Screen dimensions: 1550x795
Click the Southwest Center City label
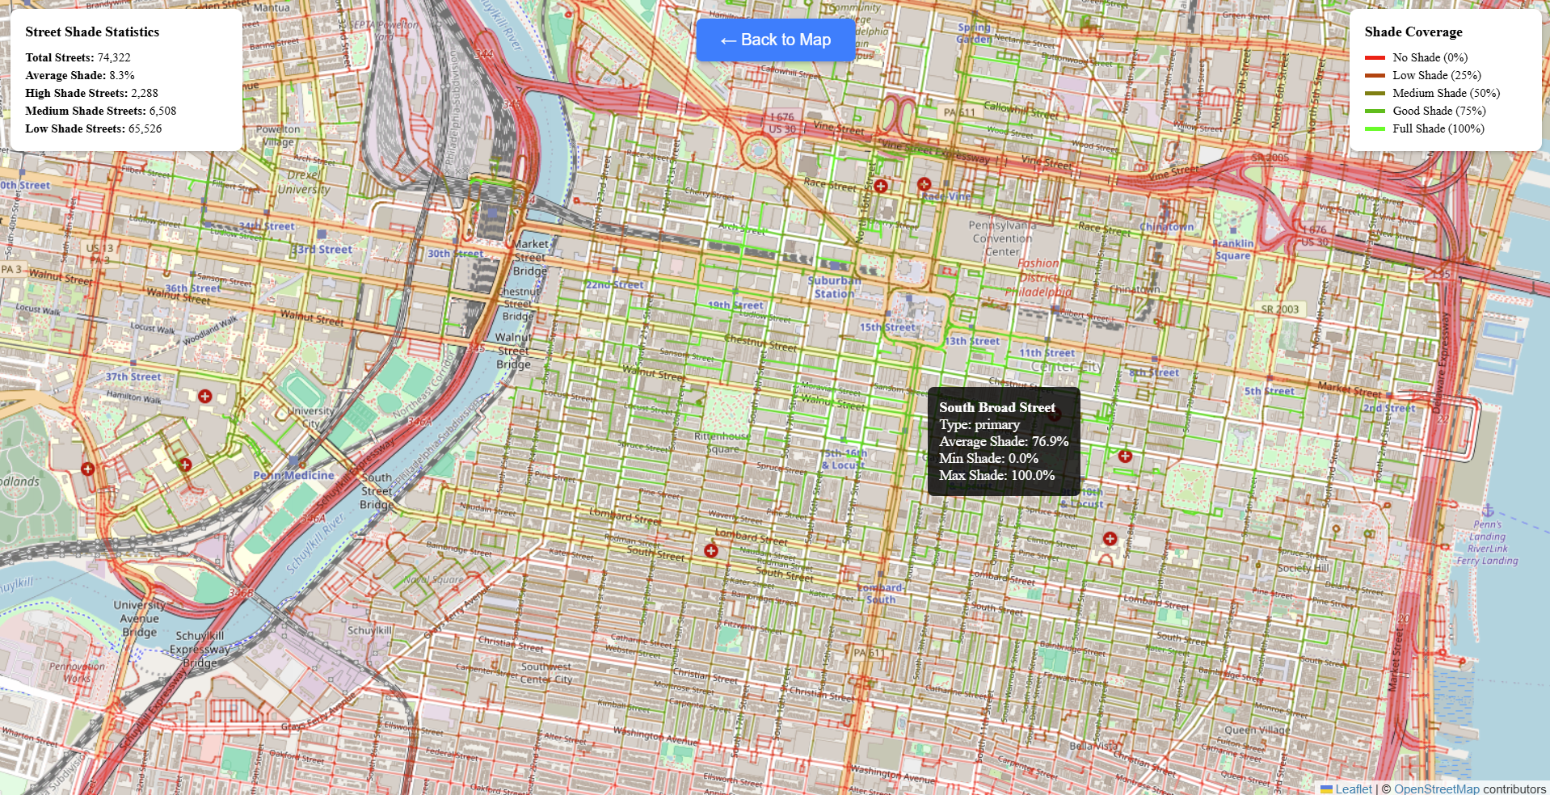tap(546, 673)
